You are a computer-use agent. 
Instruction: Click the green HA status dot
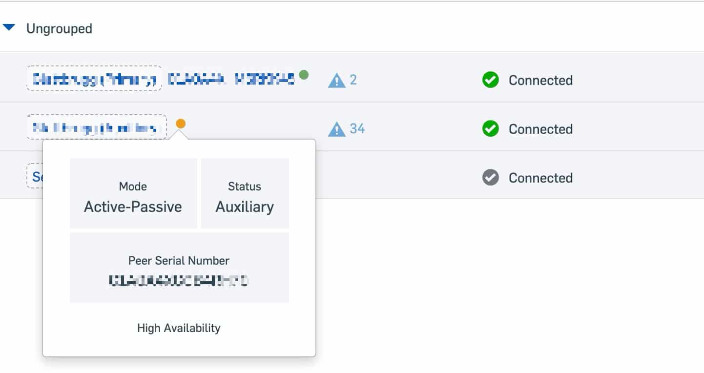pyautogui.click(x=304, y=75)
